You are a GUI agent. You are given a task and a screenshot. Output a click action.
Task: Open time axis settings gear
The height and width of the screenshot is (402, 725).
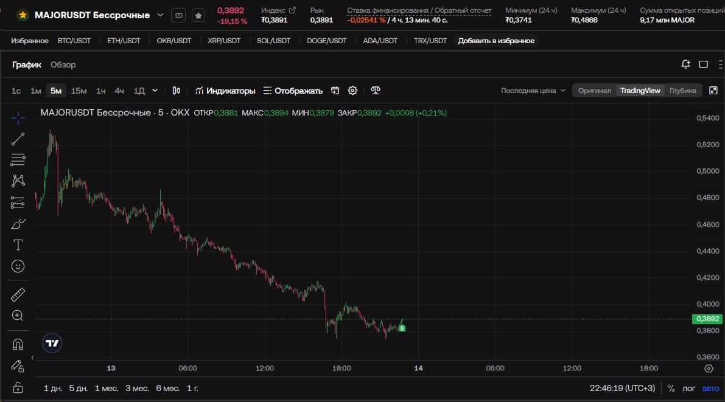(709, 369)
